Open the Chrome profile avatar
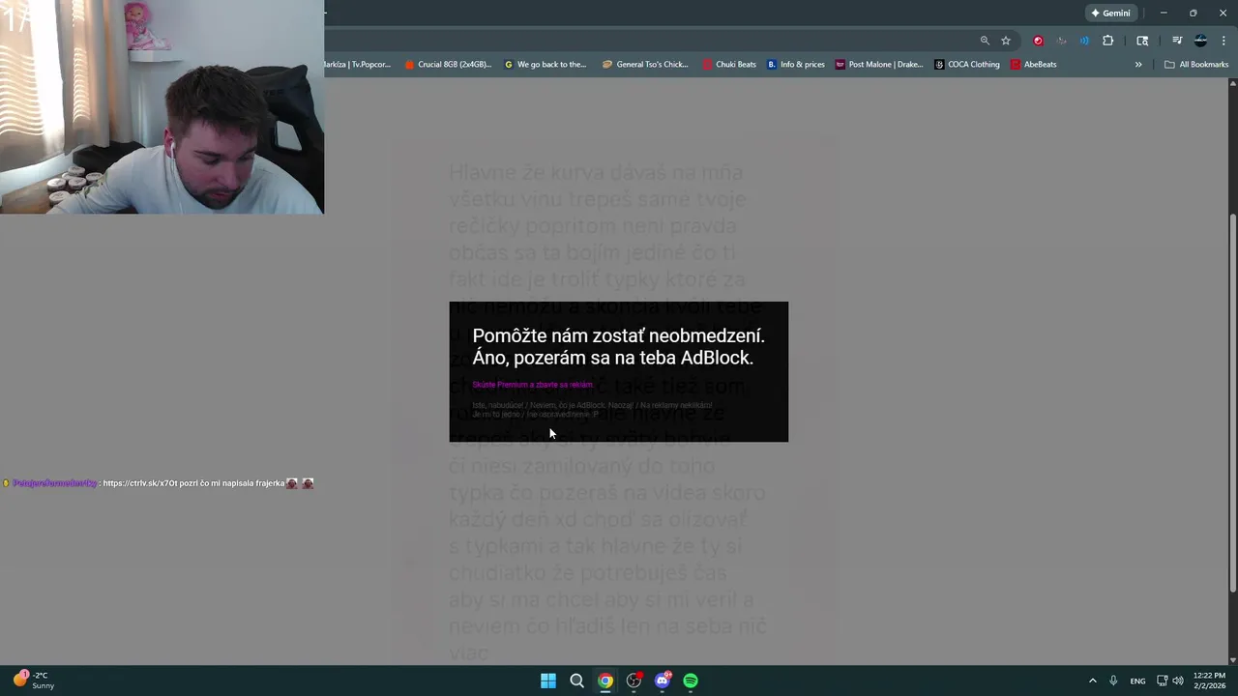 [1200, 41]
